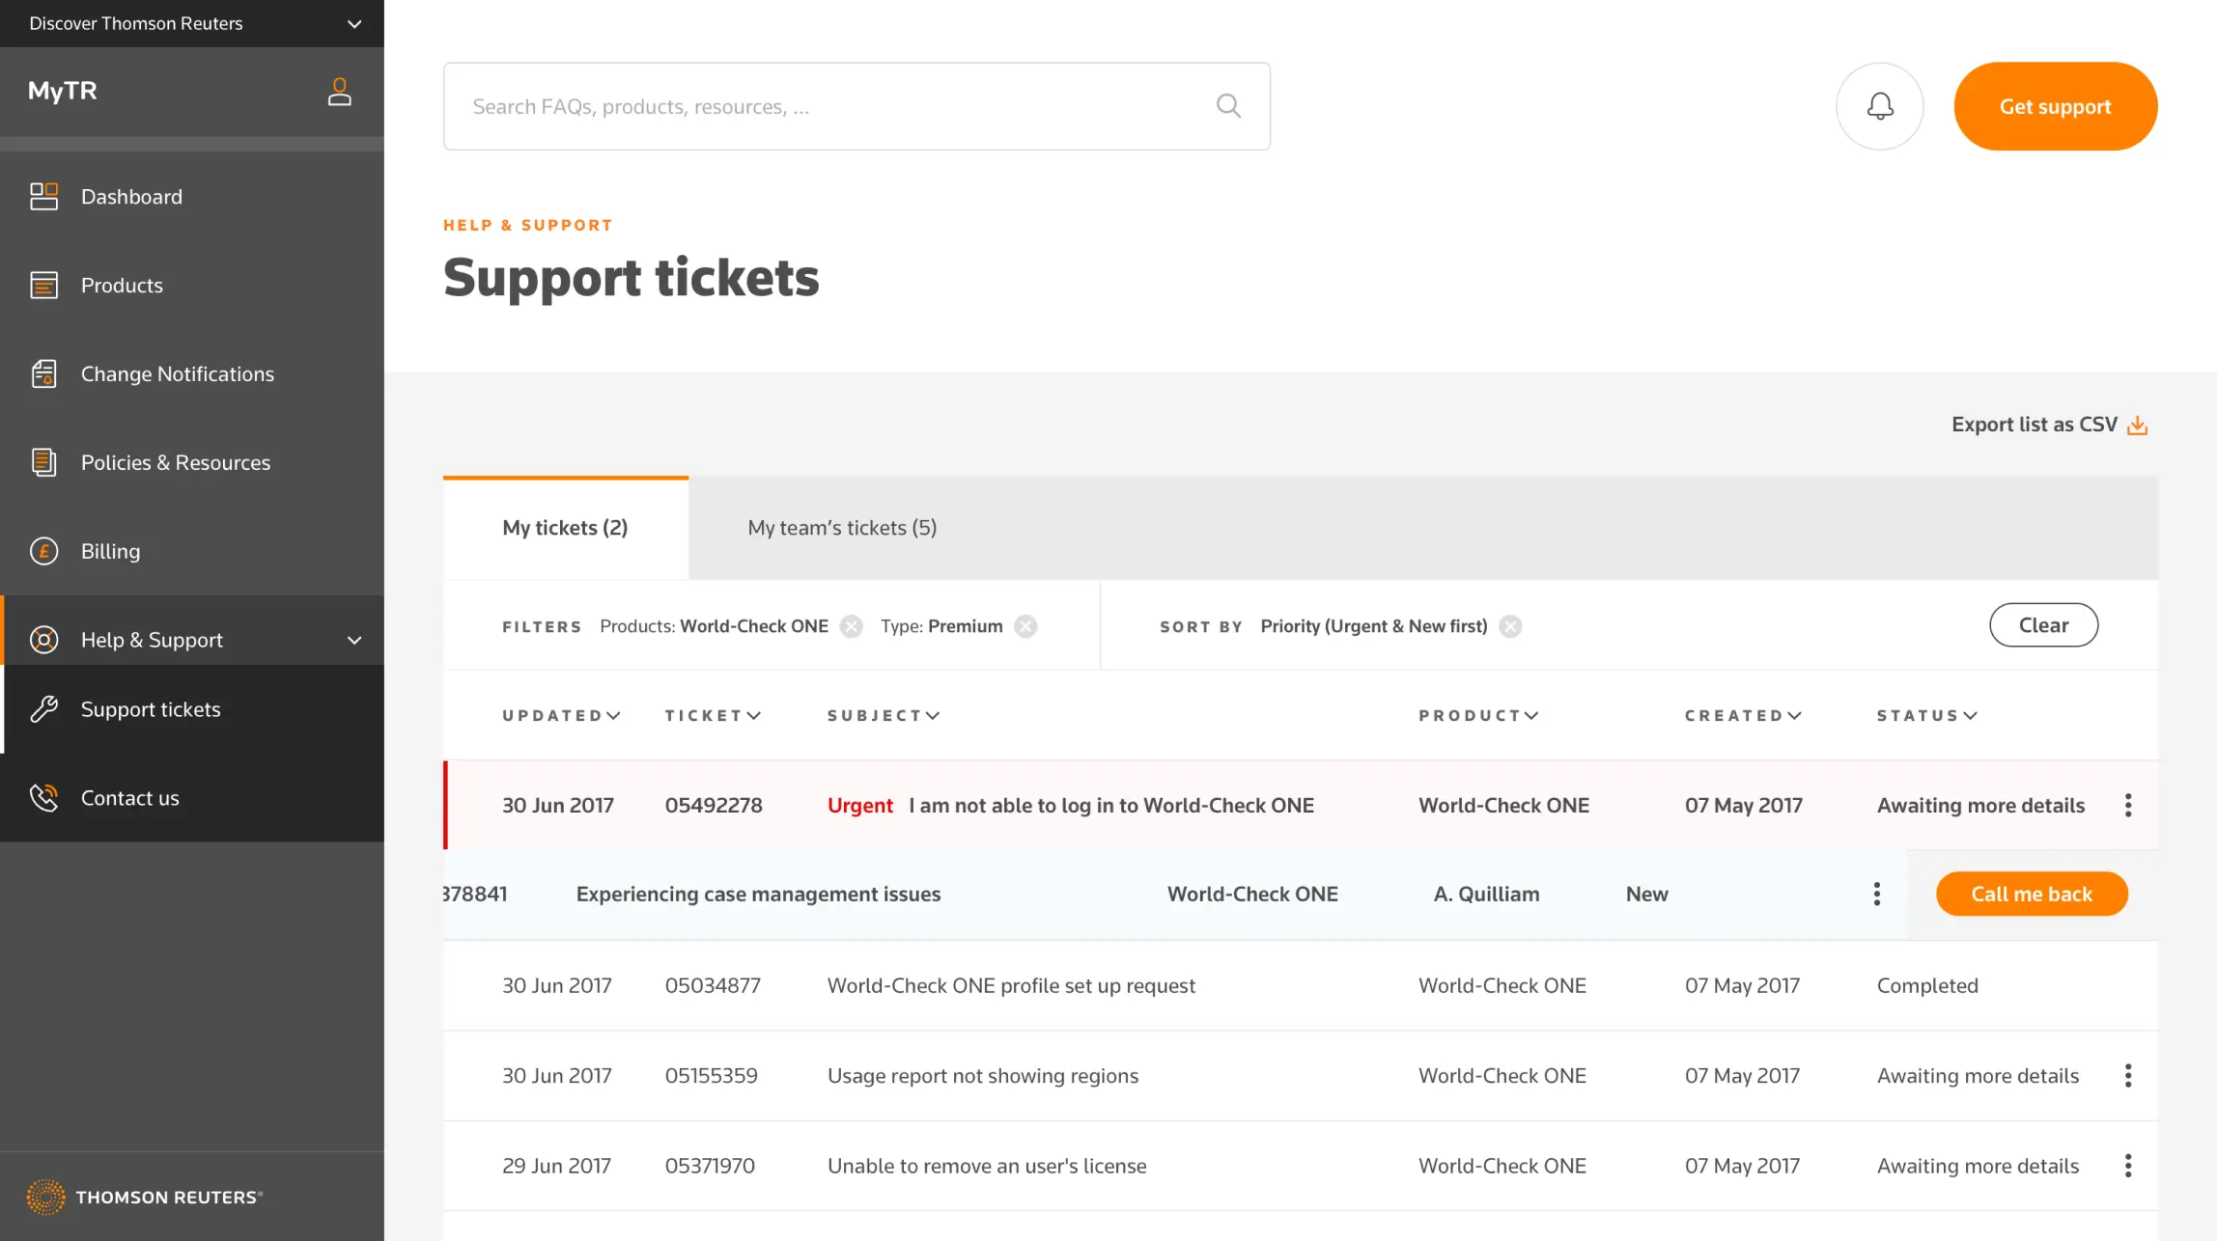2217x1241 pixels.
Task: Sort by Product column
Action: 1478,715
